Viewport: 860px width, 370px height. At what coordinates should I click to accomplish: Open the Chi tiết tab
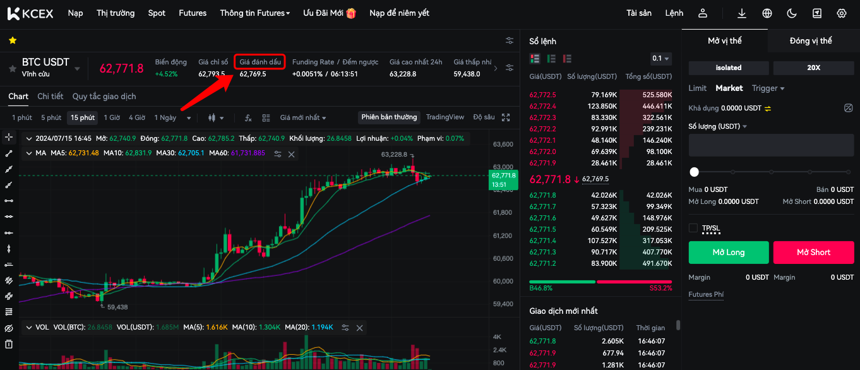tap(50, 97)
